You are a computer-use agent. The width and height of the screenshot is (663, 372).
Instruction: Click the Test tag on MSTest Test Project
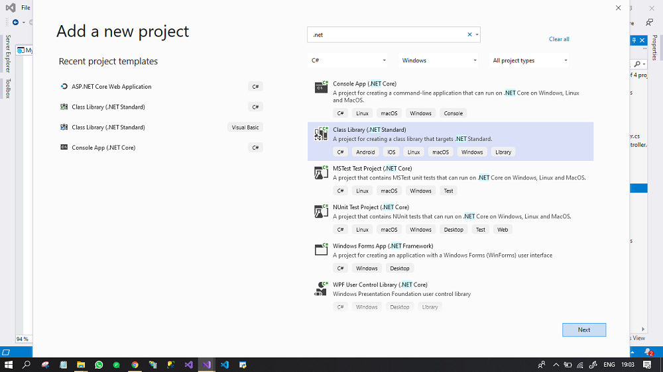coord(449,191)
